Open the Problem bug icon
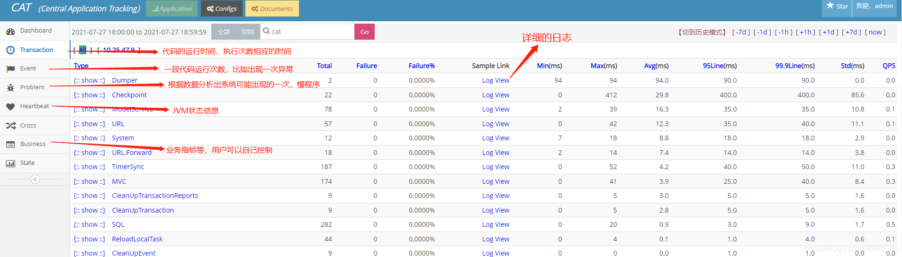 point(10,87)
